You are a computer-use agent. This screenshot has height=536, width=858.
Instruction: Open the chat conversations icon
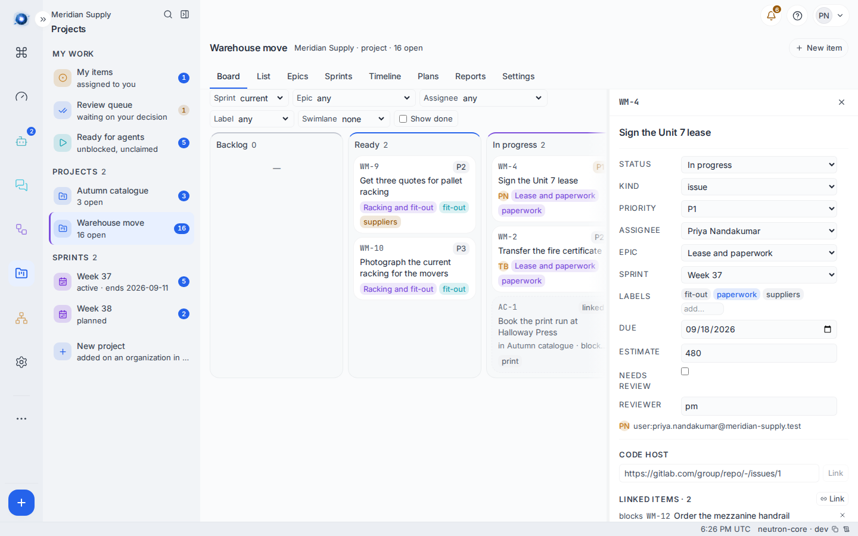(21, 185)
